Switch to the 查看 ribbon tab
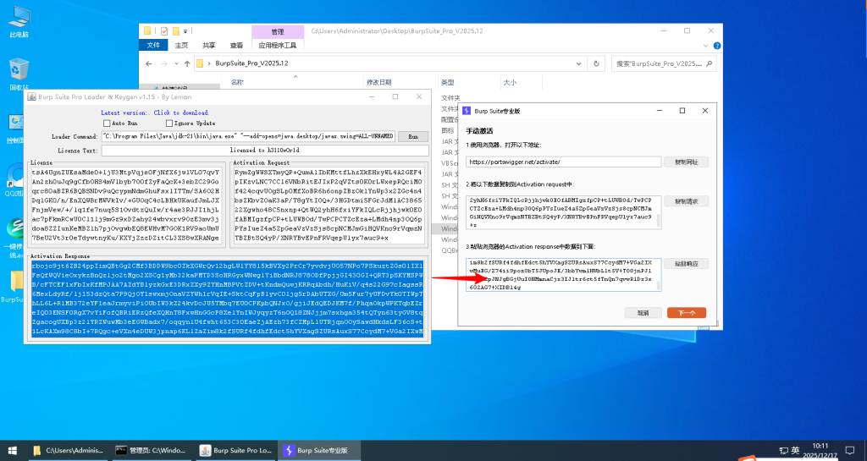The height and width of the screenshot is (461, 867). 236,45
